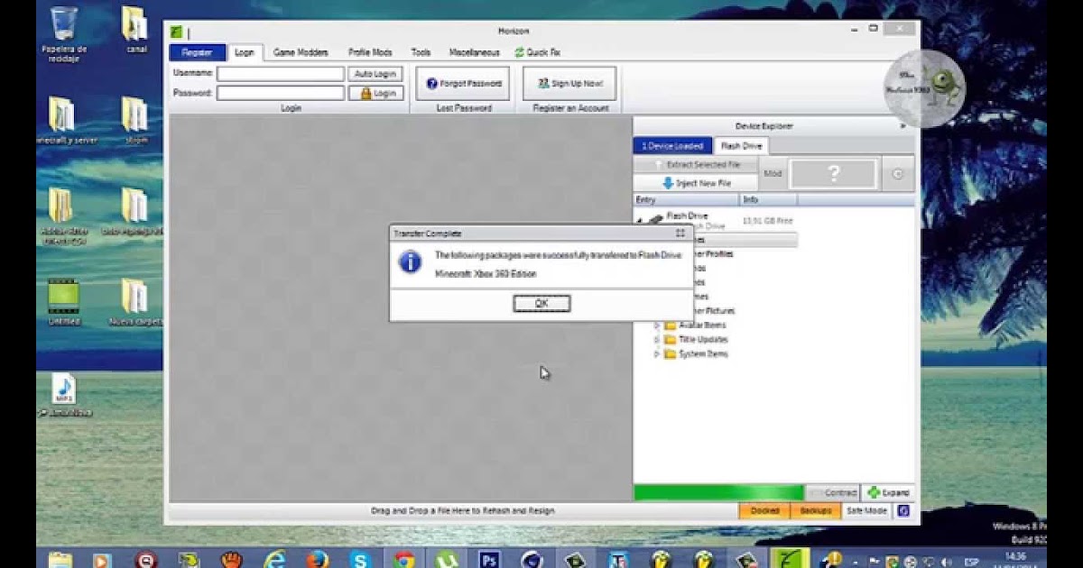This screenshot has width=1083, height=568.
Task: Open the Game Modders tab
Action: [301, 52]
